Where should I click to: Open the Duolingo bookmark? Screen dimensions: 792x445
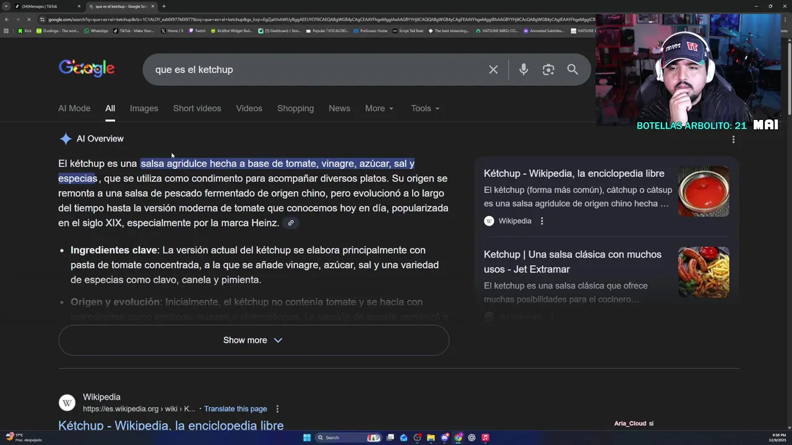click(58, 30)
